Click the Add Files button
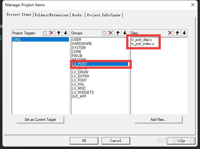 [159, 120]
